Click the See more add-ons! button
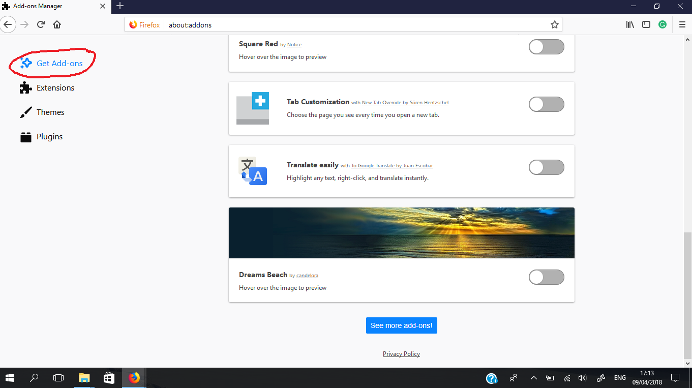 (x=402, y=325)
